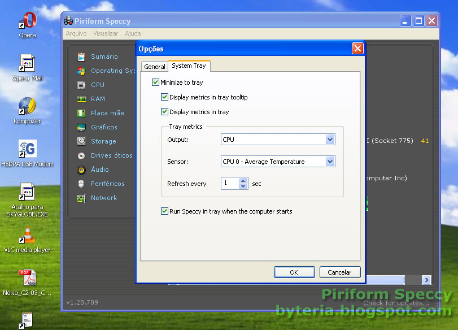This screenshot has height=330, width=458.
Task: Increase the Refresh every value
Action: click(243, 180)
